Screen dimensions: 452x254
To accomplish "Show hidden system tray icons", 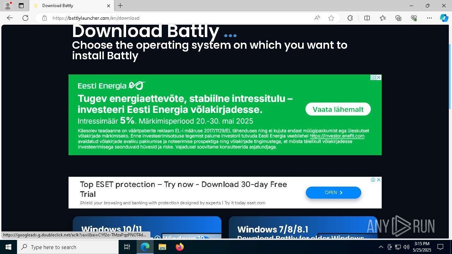I will click(x=381, y=247).
